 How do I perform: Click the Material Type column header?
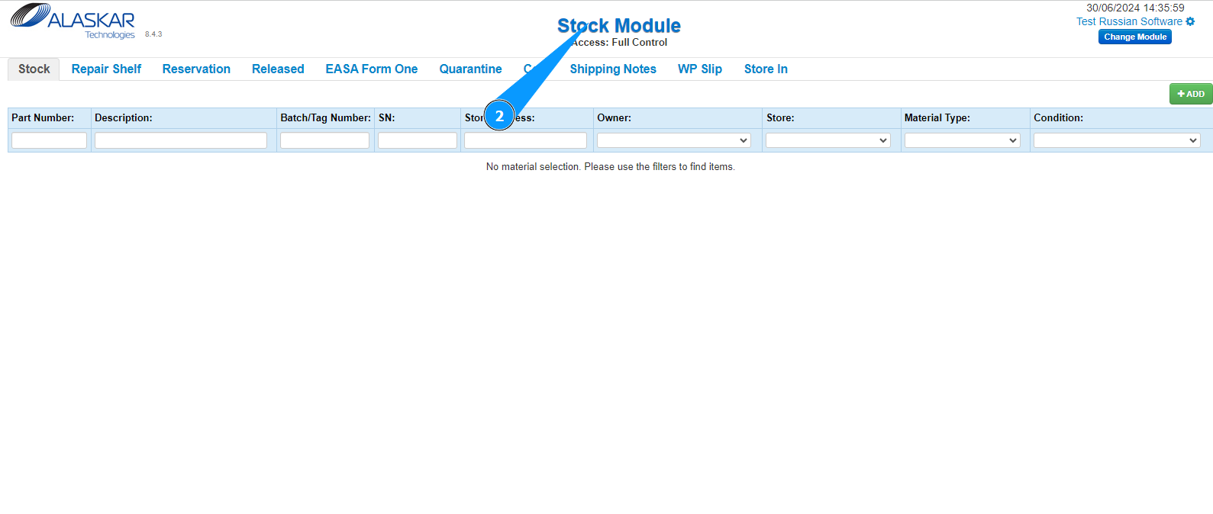coord(937,118)
